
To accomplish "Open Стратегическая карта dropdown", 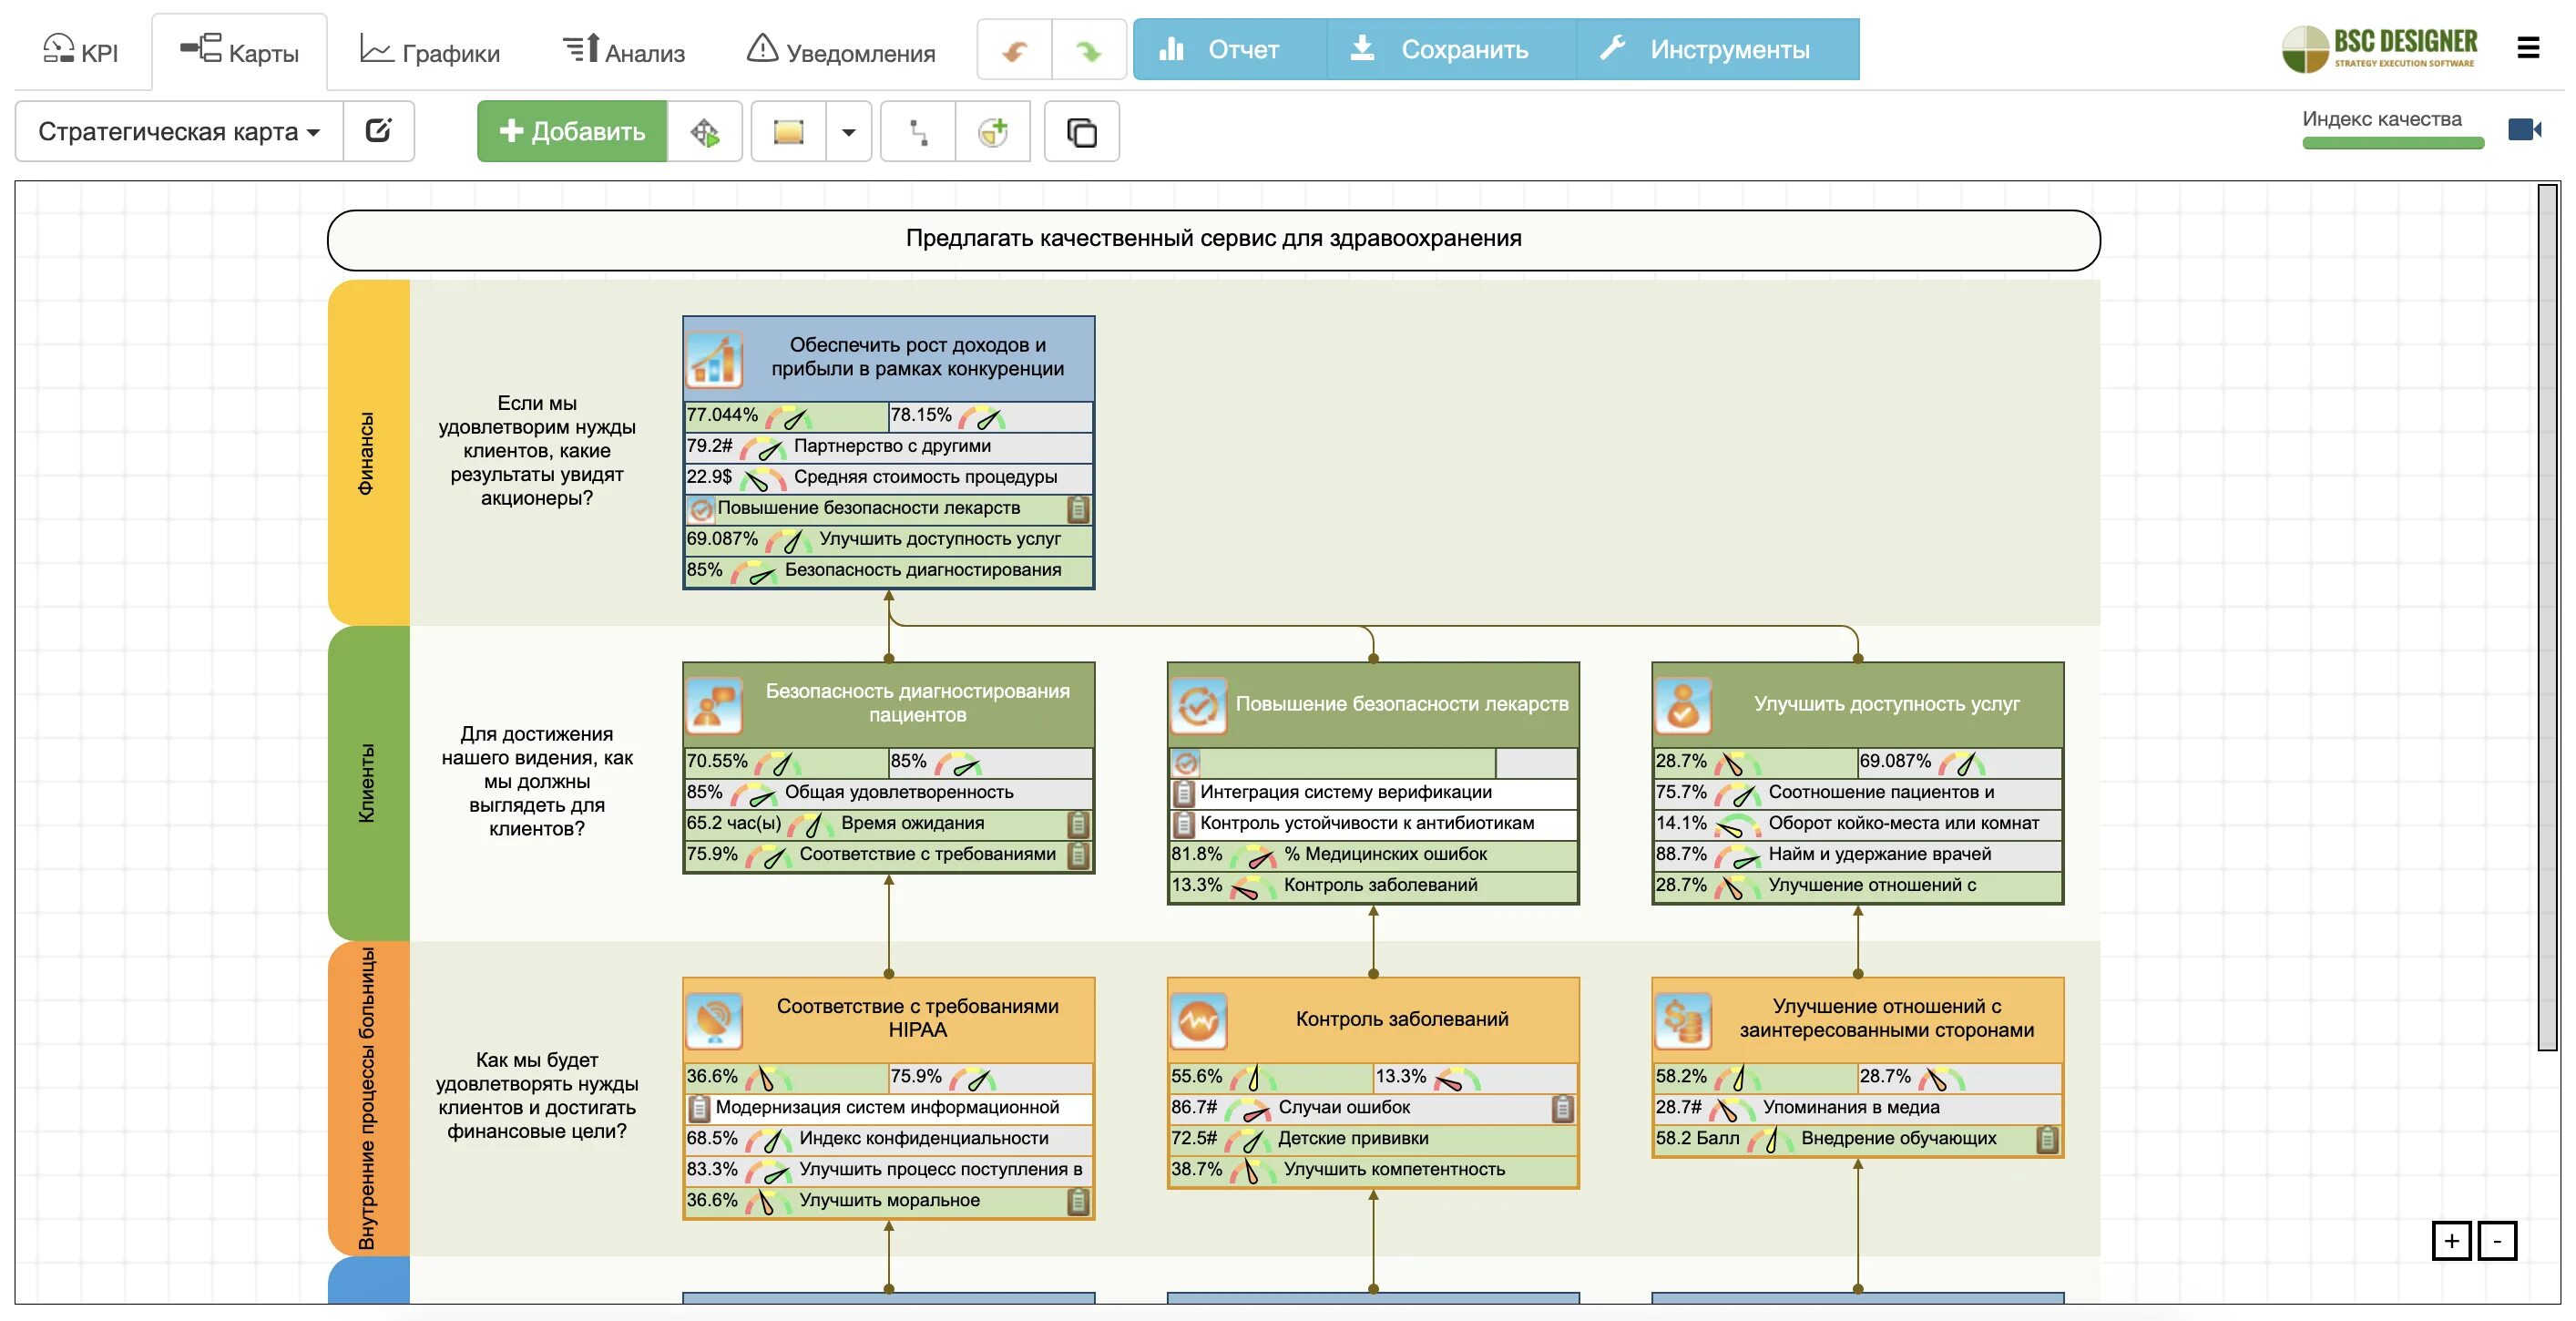I will tap(179, 131).
